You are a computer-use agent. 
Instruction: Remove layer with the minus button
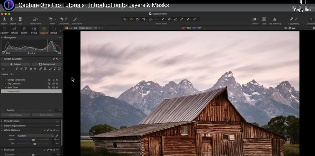point(18,74)
